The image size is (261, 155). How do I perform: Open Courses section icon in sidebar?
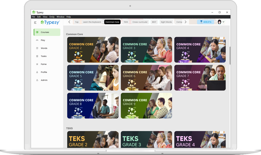pos(37,32)
